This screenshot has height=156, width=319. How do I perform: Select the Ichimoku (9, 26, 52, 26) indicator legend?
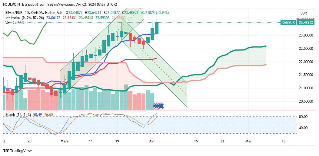[x=25, y=18]
